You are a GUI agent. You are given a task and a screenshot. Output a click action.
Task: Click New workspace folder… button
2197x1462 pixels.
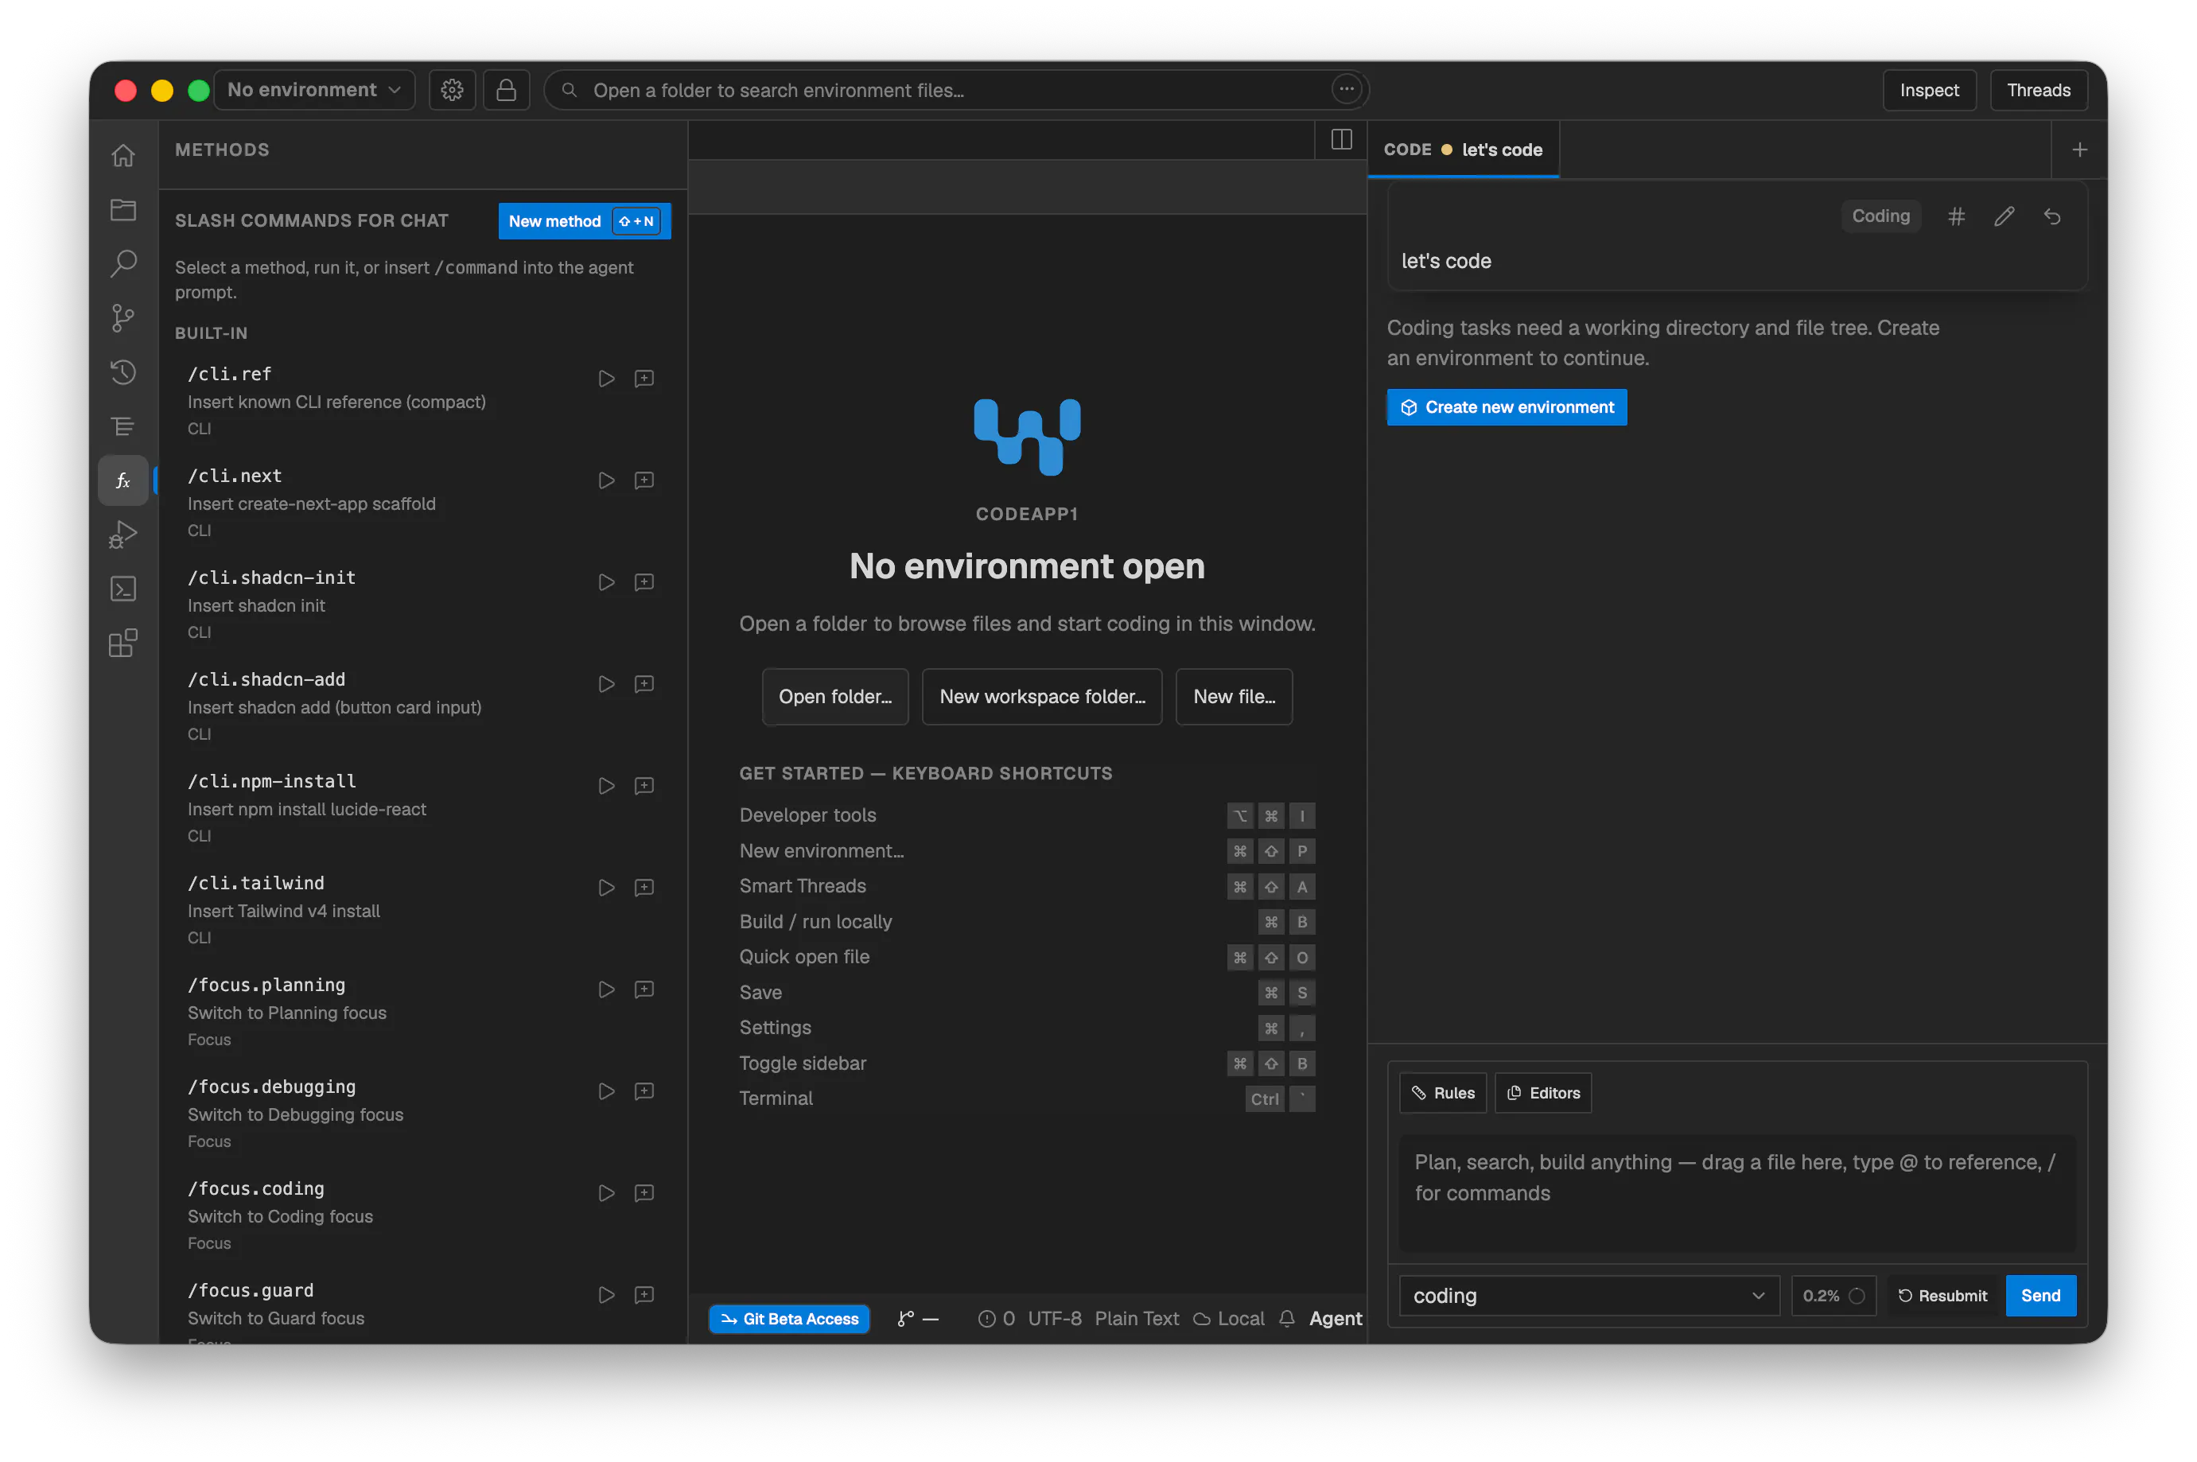point(1041,697)
